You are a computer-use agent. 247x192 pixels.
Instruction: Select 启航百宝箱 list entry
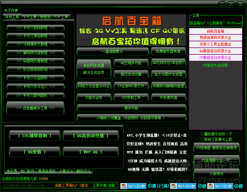(x=215, y=31)
